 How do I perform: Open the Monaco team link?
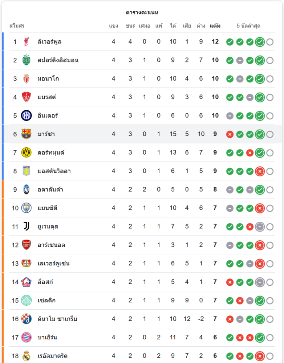48,79
